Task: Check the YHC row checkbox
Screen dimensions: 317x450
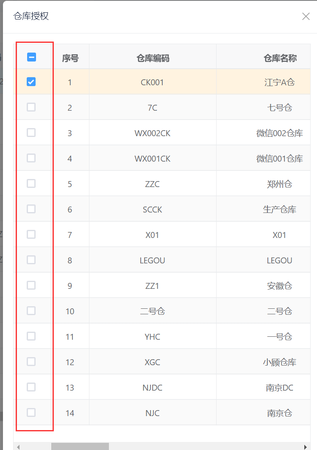Action: click(31, 336)
